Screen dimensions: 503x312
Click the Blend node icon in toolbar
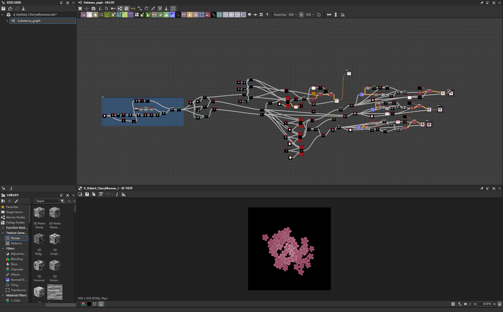click(x=89, y=15)
